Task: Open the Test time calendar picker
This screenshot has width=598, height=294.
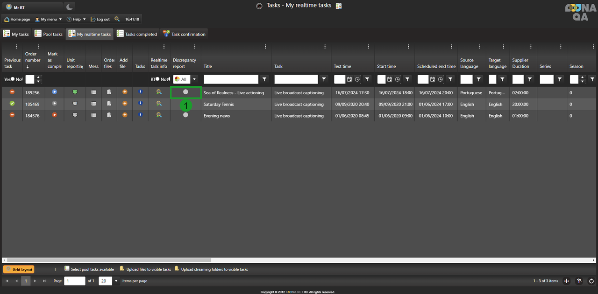Action: (x=349, y=80)
